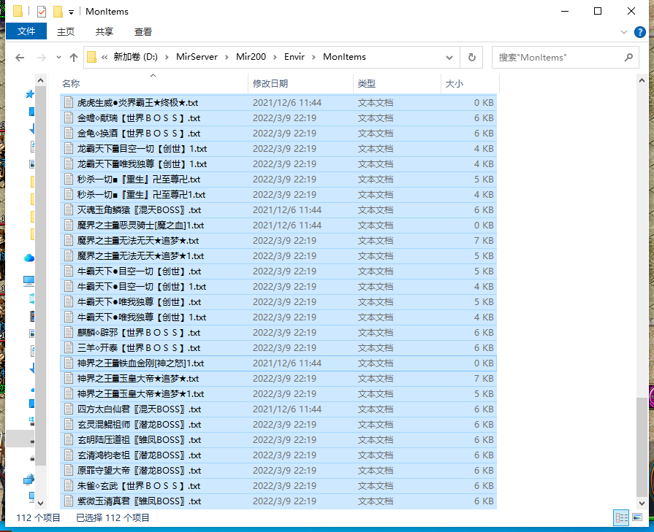Image resolution: width=654 pixels, height=532 pixels.
Task: Click icon of 三羊◇开泰【世界ＢＯＳＳ】.txt
Action: pyautogui.click(x=69, y=347)
